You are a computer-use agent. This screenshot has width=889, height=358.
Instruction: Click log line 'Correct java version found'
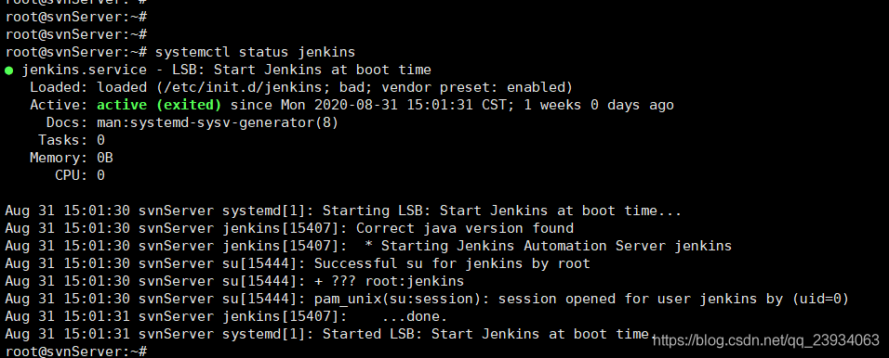pos(289,228)
